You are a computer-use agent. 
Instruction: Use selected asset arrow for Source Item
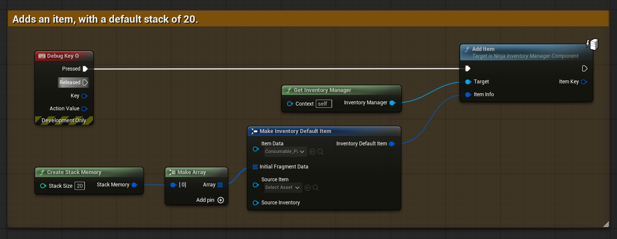coord(308,188)
